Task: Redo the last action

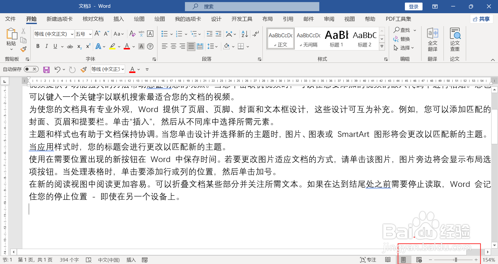Action: [x=72, y=70]
